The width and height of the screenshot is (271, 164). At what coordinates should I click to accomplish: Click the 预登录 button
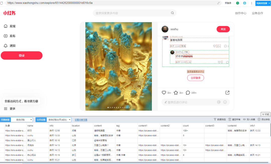click(228, 3)
